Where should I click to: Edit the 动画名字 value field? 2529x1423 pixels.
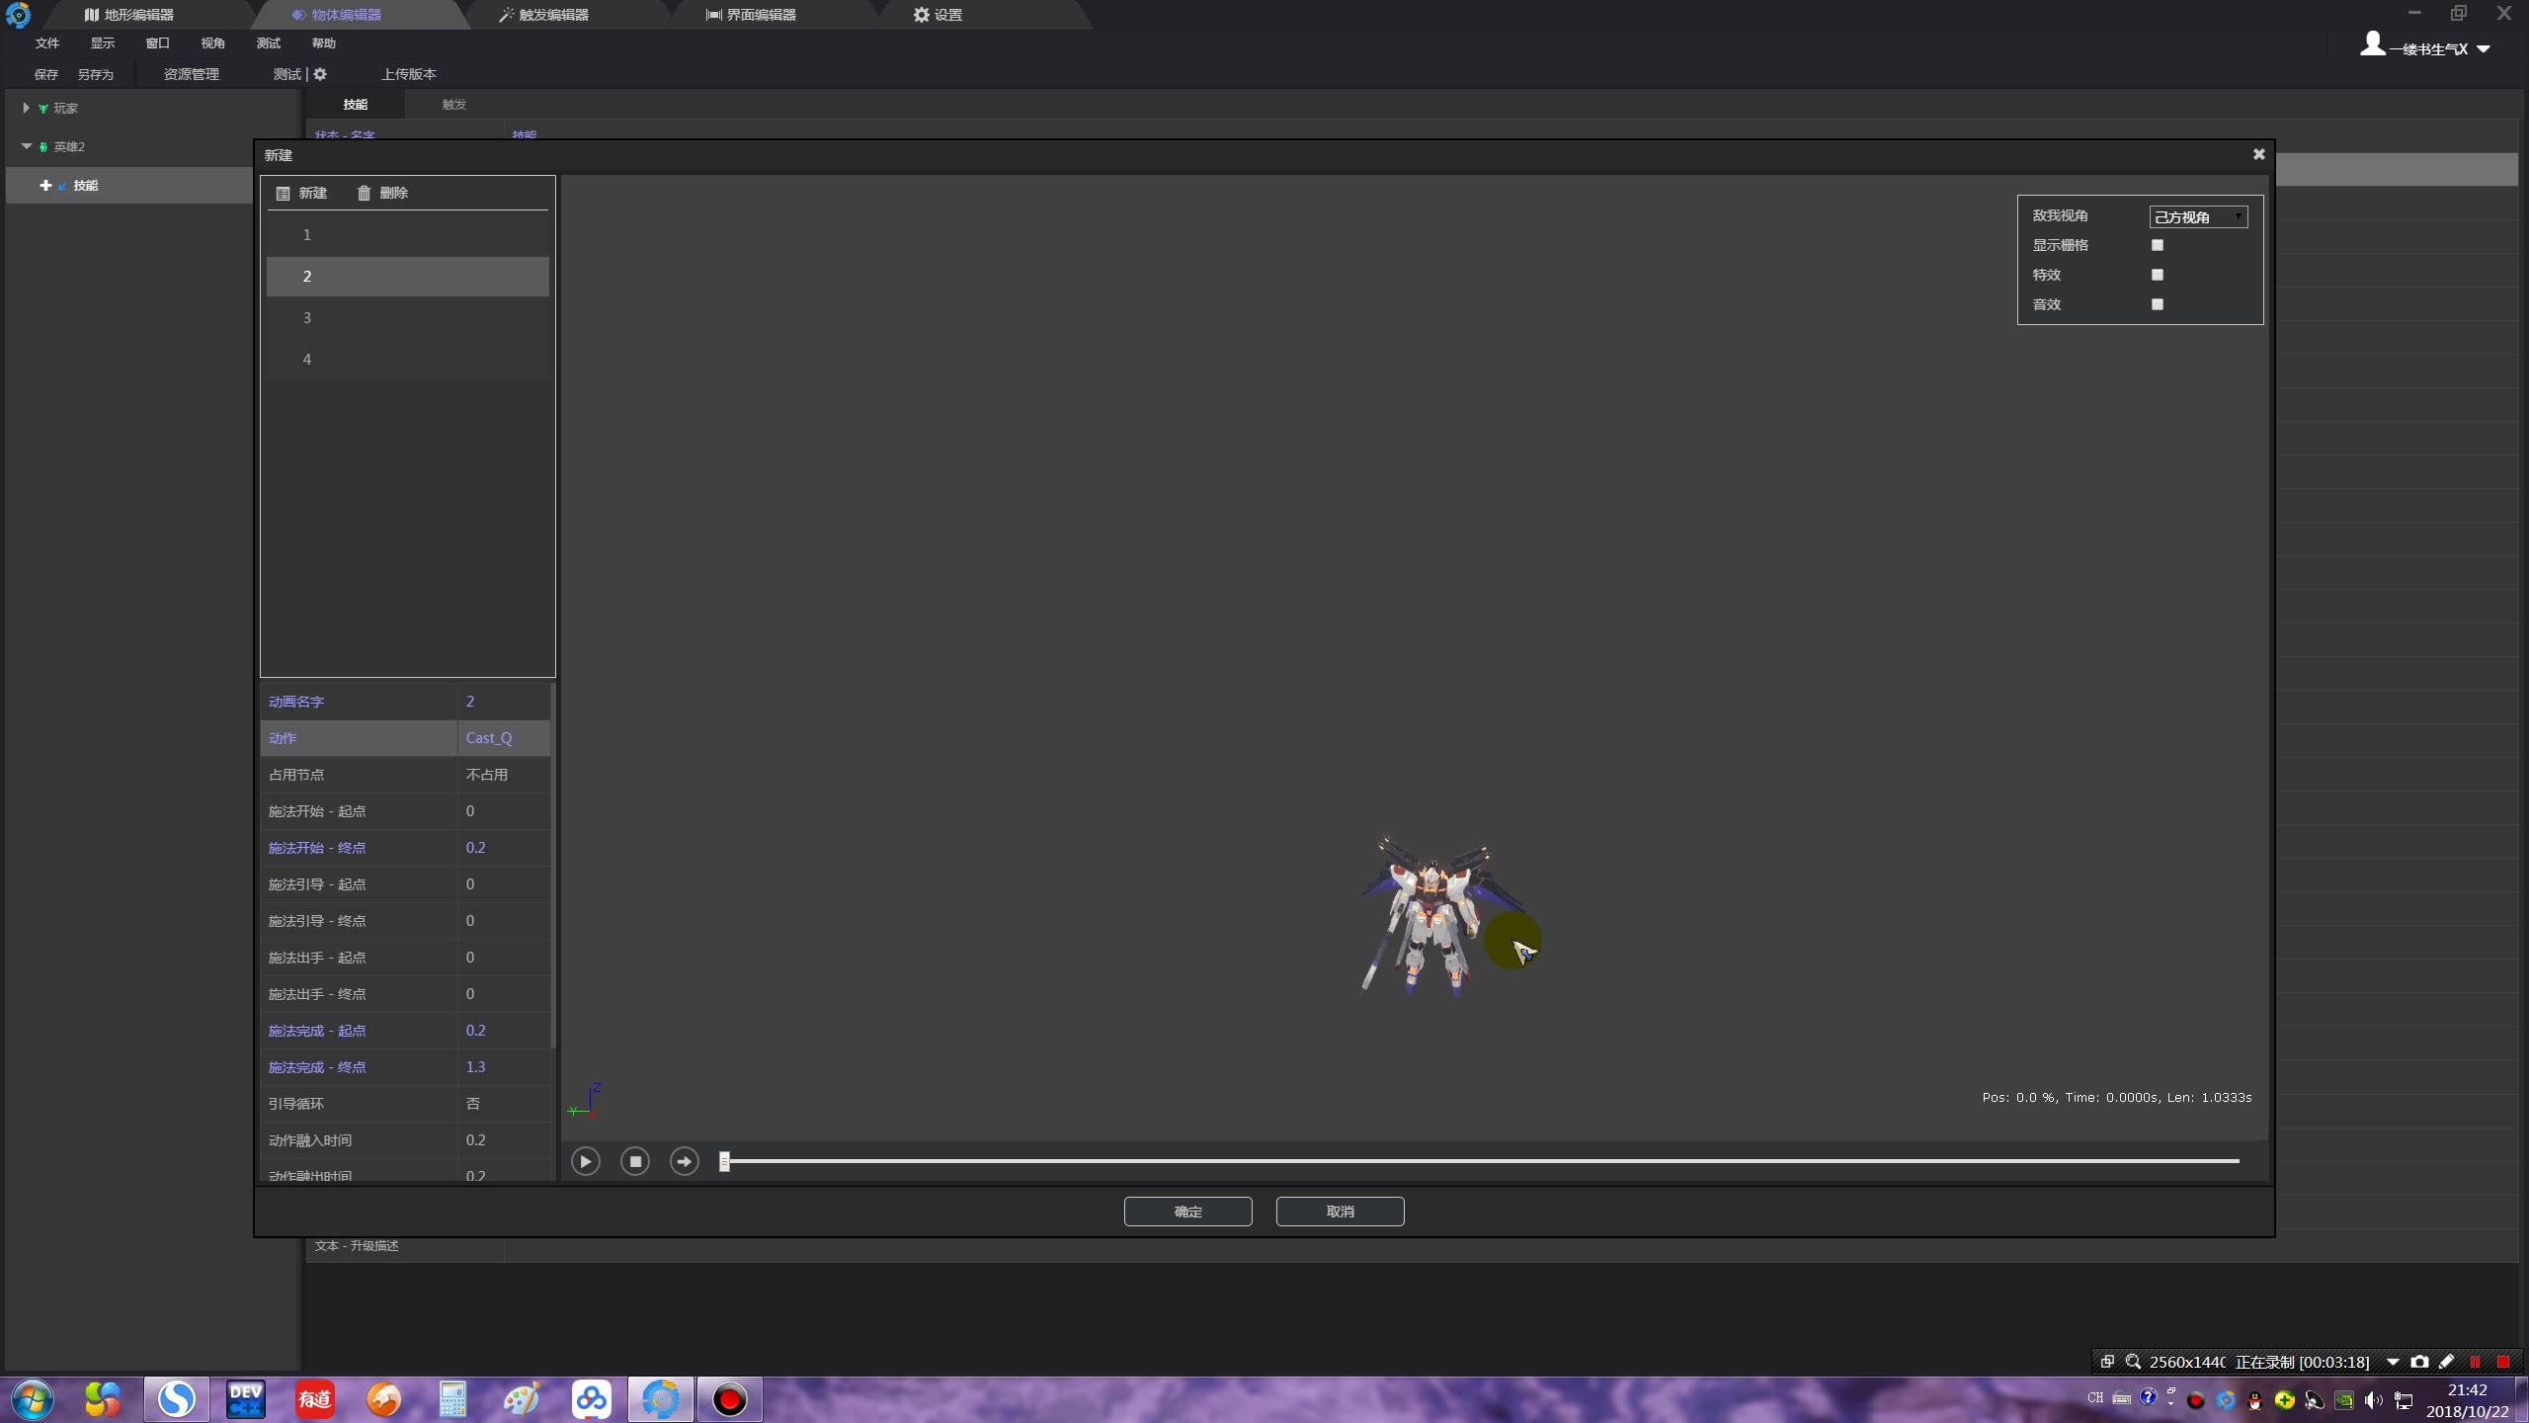(x=503, y=702)
